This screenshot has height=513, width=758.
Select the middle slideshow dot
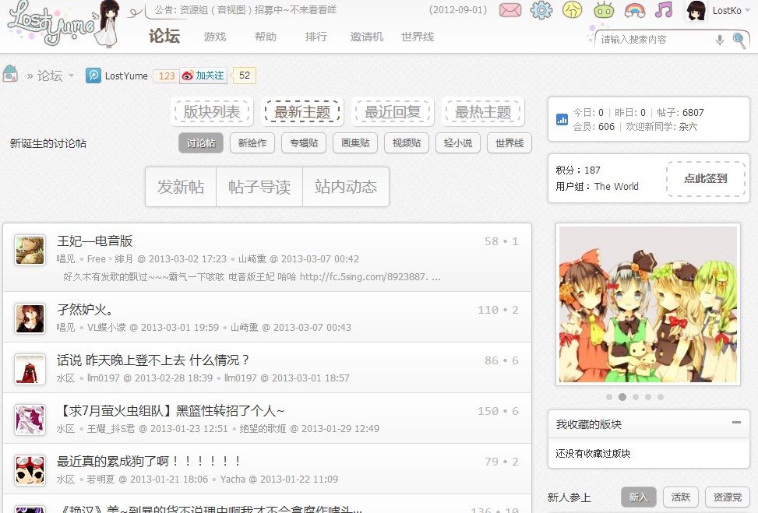point(635,397)
